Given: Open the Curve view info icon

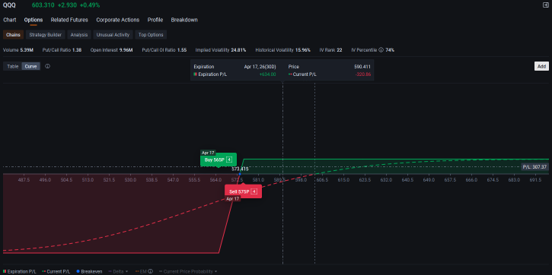Looking at the screenshot, I should coord(47,66).
